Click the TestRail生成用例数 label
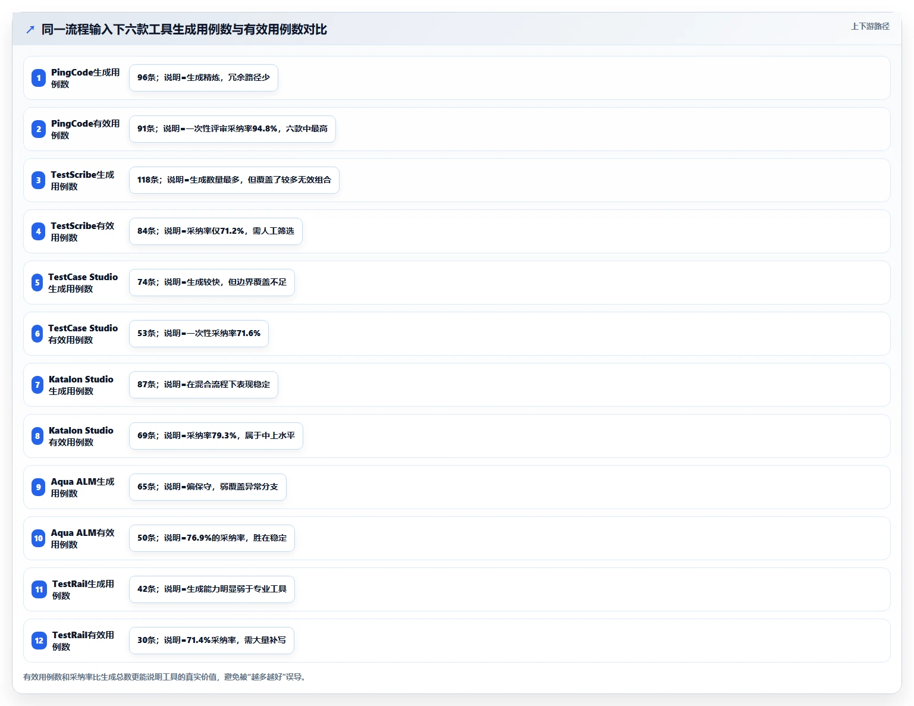The image size is (914, 706). 83,589
